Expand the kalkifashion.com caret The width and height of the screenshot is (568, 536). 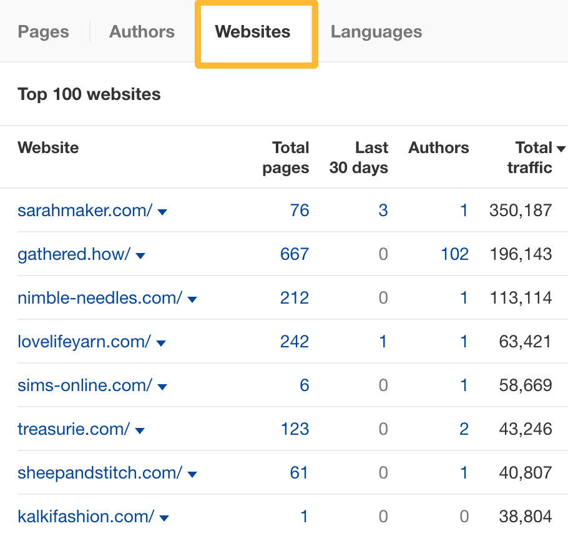164,518
